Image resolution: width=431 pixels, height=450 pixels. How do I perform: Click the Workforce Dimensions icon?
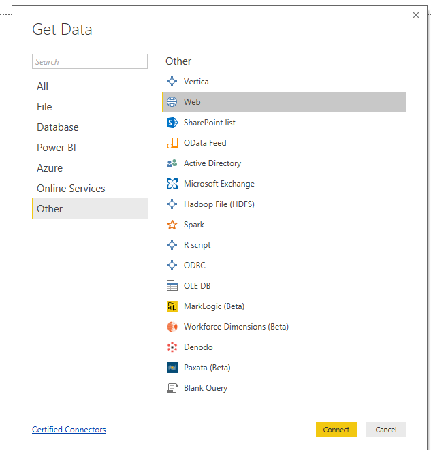coord(172,327)
